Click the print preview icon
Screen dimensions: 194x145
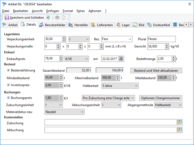[64, 18]
